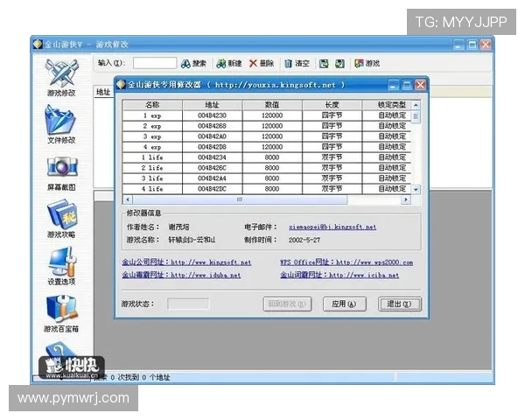Open the 文件修改 sidebar icon
Image resolution: width=525 pixels, height=420 pixels.
tap(61, 124)
